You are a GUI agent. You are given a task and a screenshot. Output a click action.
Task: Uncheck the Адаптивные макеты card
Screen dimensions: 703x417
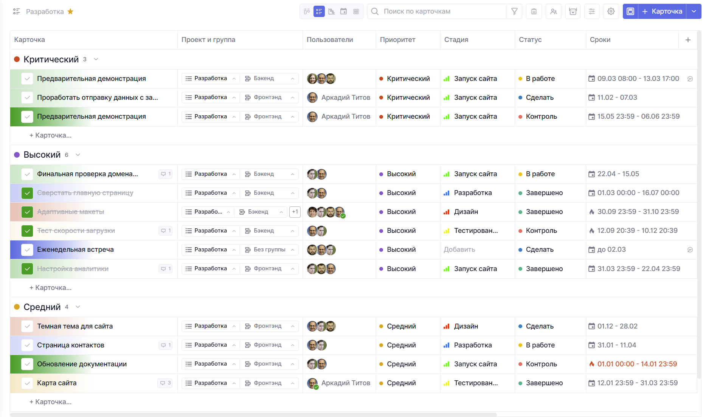pos(27,212)
